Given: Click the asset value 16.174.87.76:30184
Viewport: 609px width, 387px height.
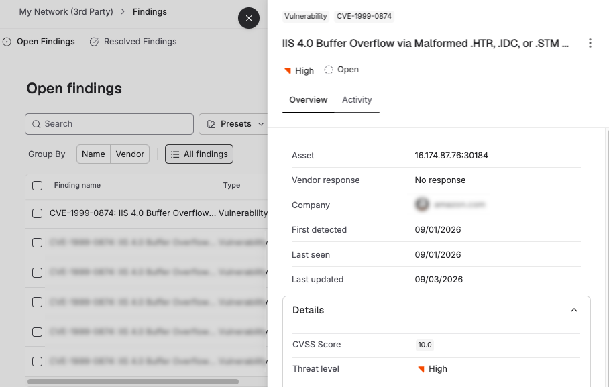Looking at the screenshot, I should 451,156.
